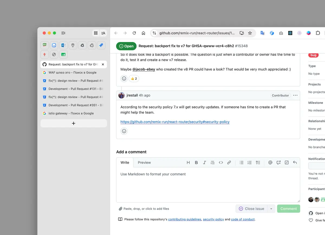Focus the comment Markdown text area
Screen dimensions: 325x235
click(x=208, y=185)
